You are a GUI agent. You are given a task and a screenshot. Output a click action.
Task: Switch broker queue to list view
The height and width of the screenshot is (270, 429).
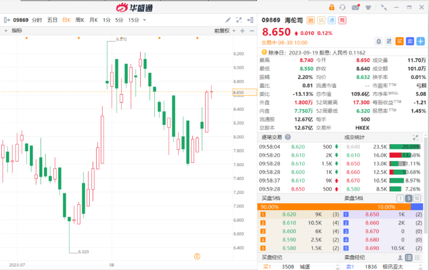tap(408, 257)
